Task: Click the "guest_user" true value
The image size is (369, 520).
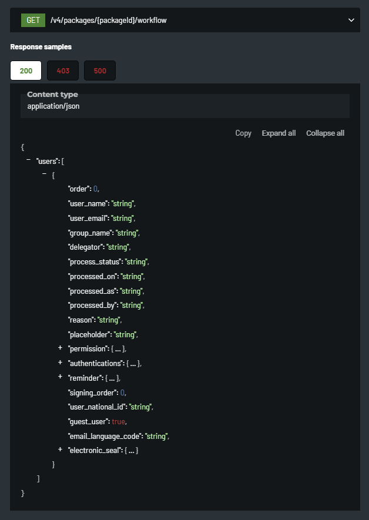Action: point(119,421)
